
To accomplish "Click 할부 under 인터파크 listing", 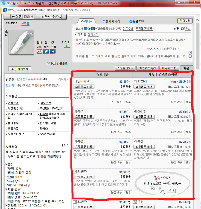I will click(128, 102).
